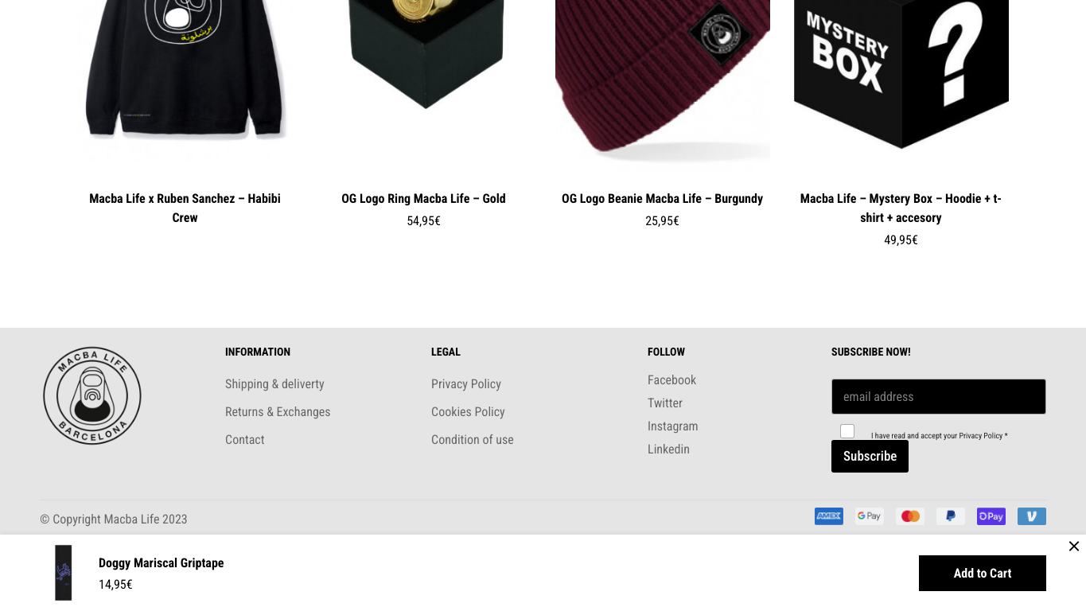
Task: Click the PayPal payment icon
Action: (x=950, y=516)
